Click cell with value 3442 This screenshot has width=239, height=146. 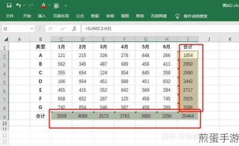(x=188, y=81)
